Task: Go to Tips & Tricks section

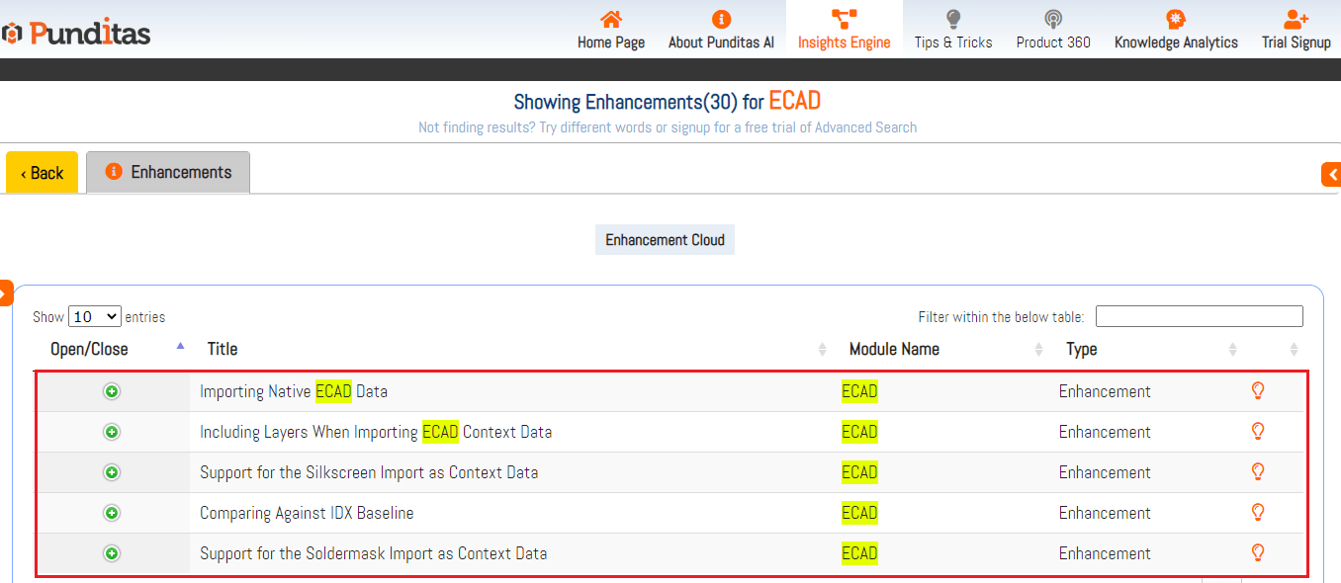Action: (952, 31)
